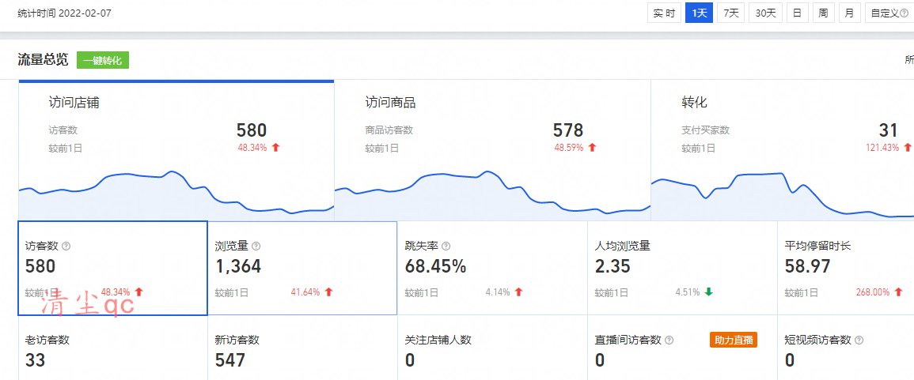
Task: Select the 访问店铺 overview card
Action: (176, 150)
